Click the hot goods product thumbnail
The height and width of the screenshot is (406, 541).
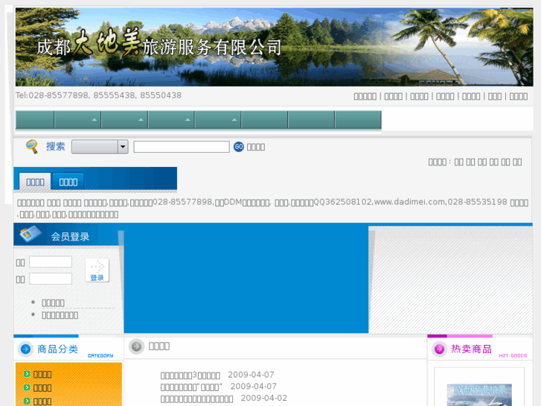479,395
